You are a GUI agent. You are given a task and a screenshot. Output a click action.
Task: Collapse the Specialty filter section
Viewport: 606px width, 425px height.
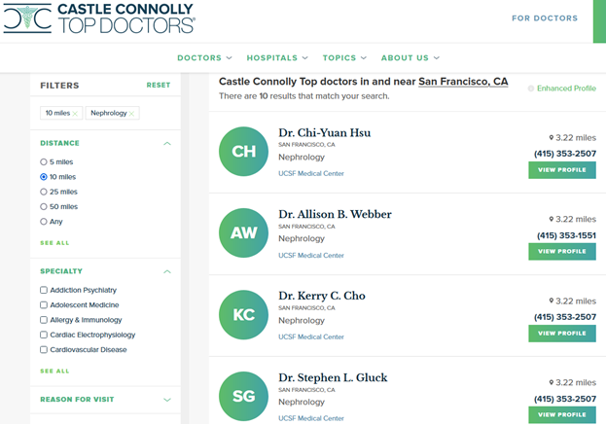coord(167,271)
